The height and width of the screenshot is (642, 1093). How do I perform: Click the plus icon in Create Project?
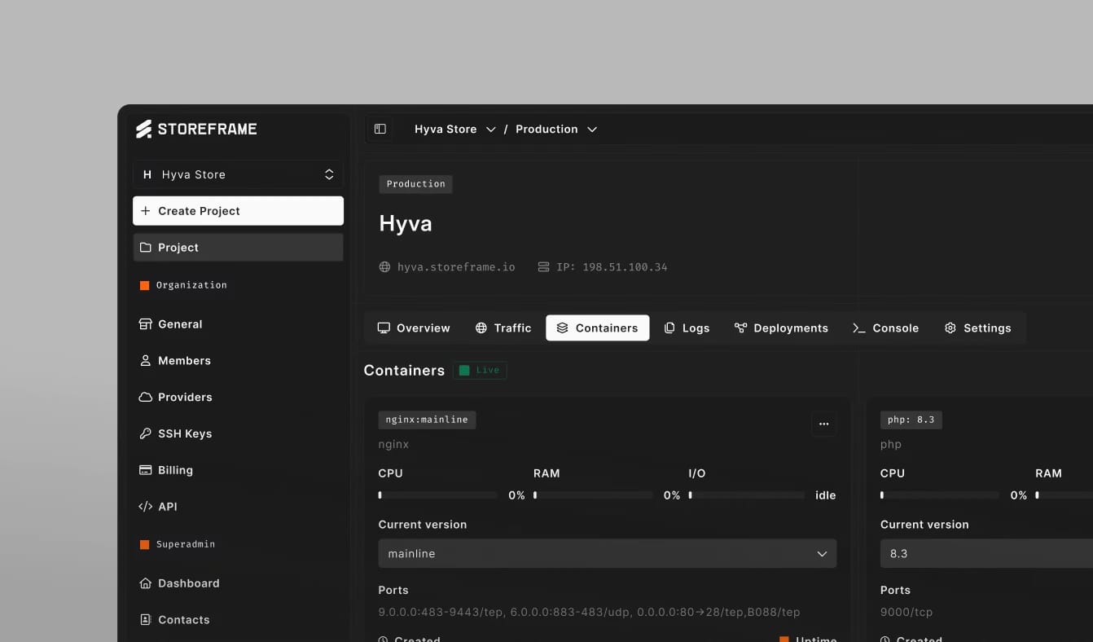(x=146, y=211)
